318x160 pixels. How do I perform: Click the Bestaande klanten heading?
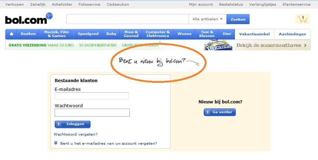point(76,80)
